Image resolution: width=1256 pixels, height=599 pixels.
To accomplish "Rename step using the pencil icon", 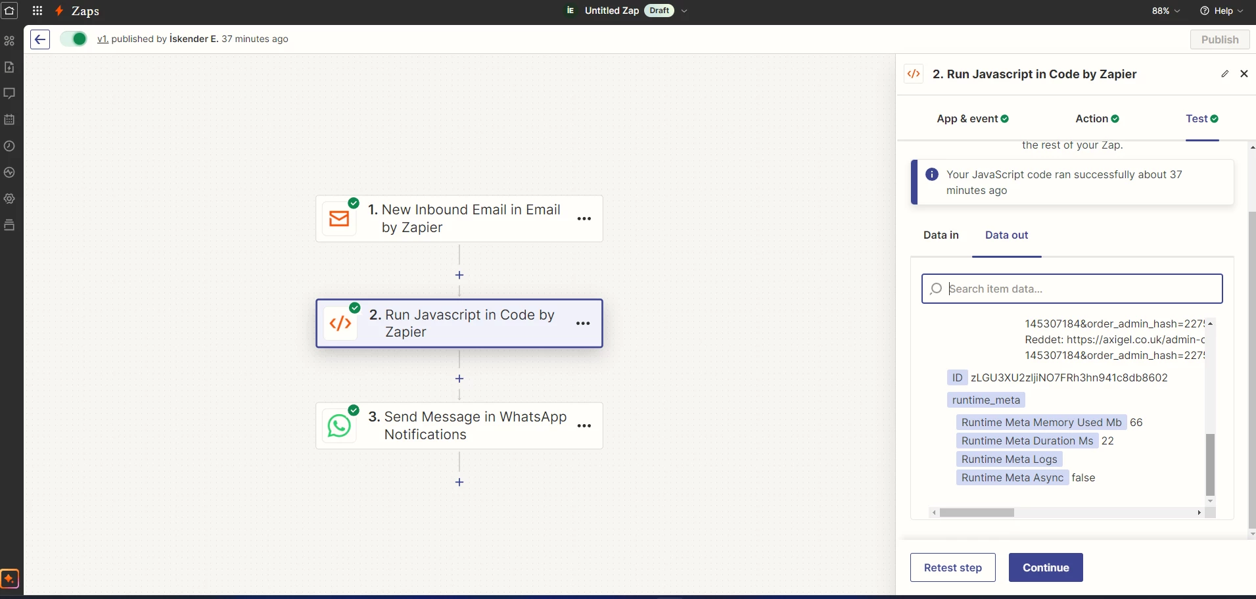I will tap(1224, 74).
